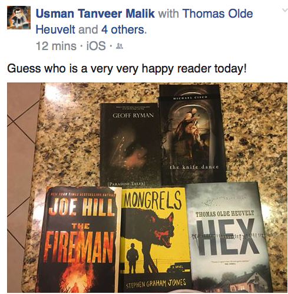Click the Stephen Graham Jones author name

(x=156, y=283)
